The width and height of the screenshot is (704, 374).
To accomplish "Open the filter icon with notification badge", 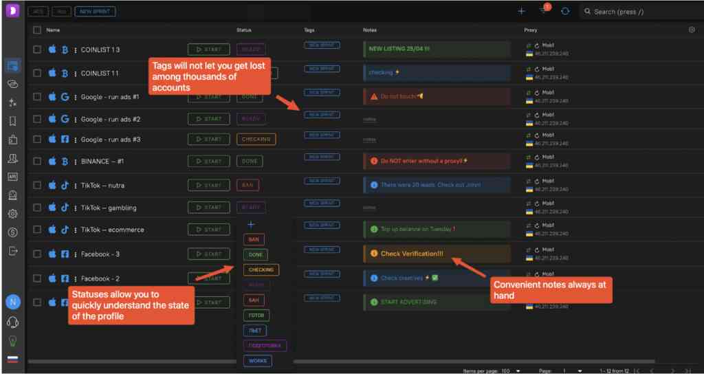I will point(543,12).
